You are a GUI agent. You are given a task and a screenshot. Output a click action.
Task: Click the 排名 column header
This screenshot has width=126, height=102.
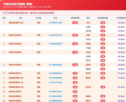4,18
